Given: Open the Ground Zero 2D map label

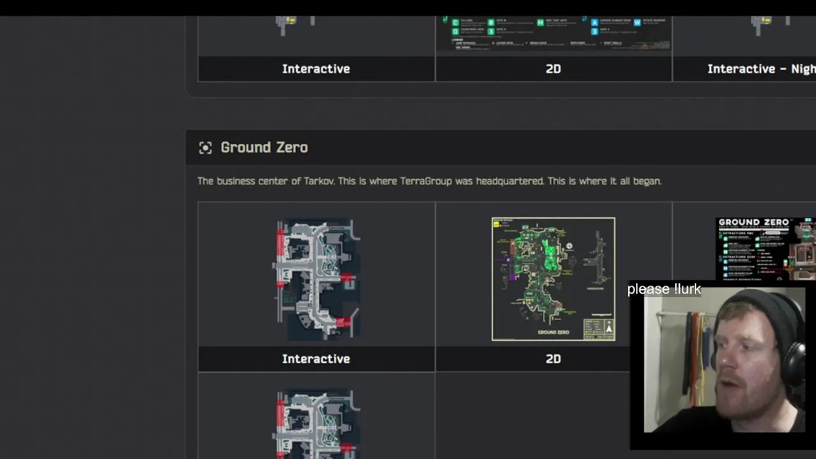Looking at the screenshot, I should coord(553,359).
